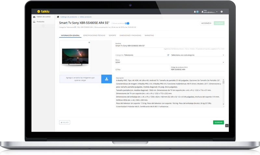The width and height of the screenshot is (260, 155).
Task: Click the description scrollbar up arrow
Action: click(x=223, y=80)
